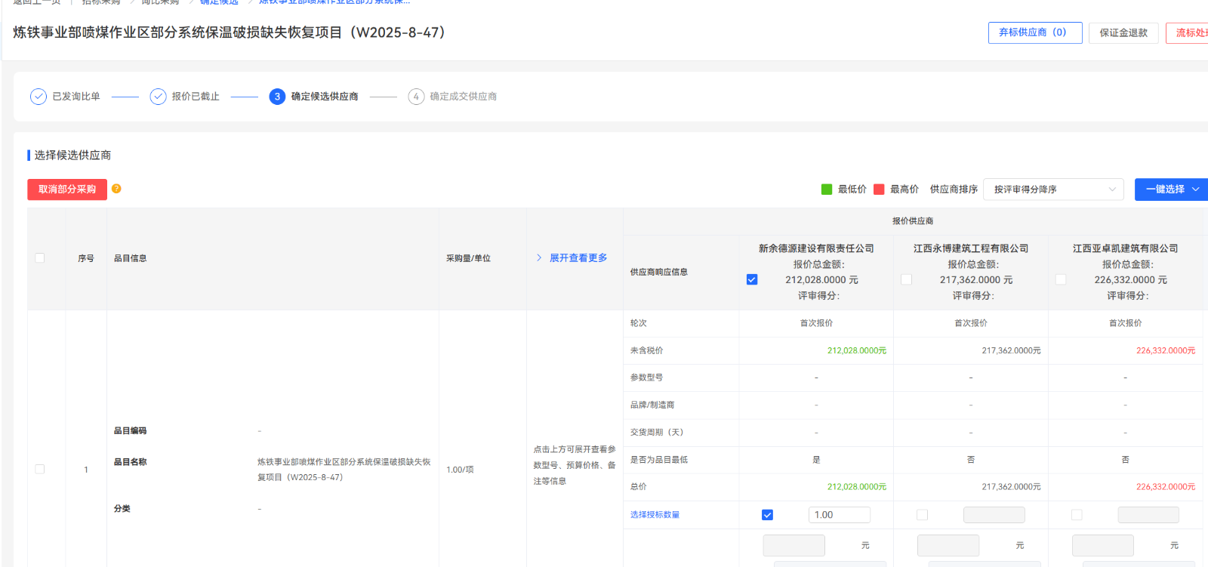Click the red 最高价 legend swatch

click(879, 190)
